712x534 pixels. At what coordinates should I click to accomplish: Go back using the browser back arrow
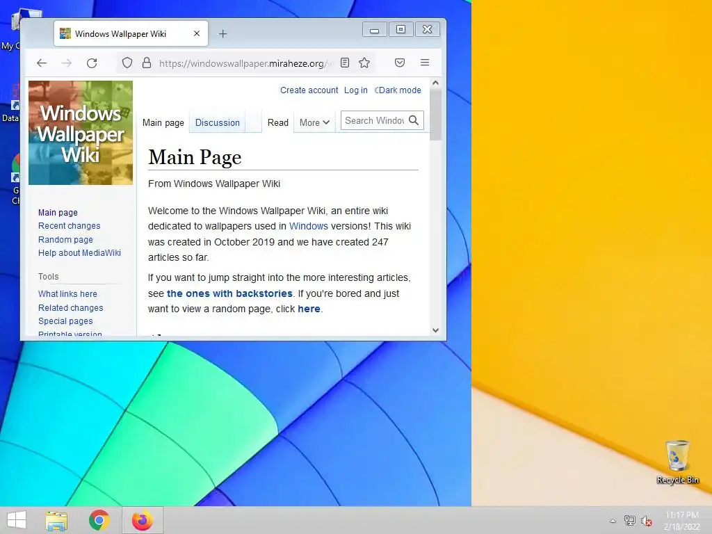tap(42, 63)
